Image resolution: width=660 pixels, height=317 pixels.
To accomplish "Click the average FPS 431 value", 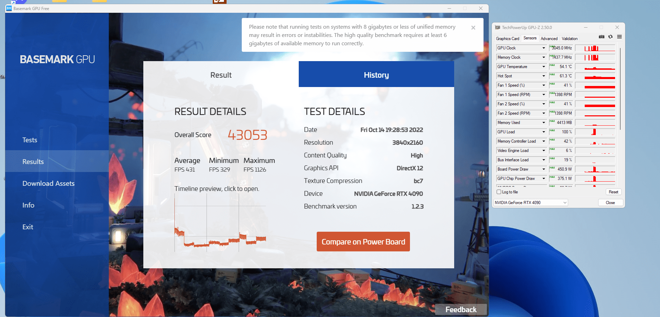I will click(185, 170).
